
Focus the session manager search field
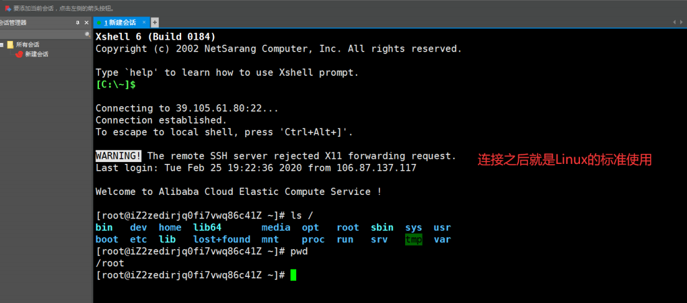(x=42, y=34)
